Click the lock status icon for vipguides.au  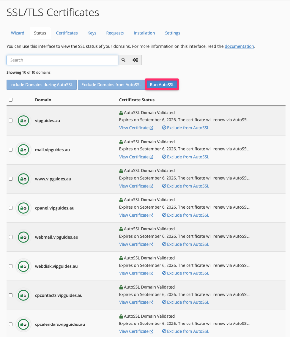point(23,121)
